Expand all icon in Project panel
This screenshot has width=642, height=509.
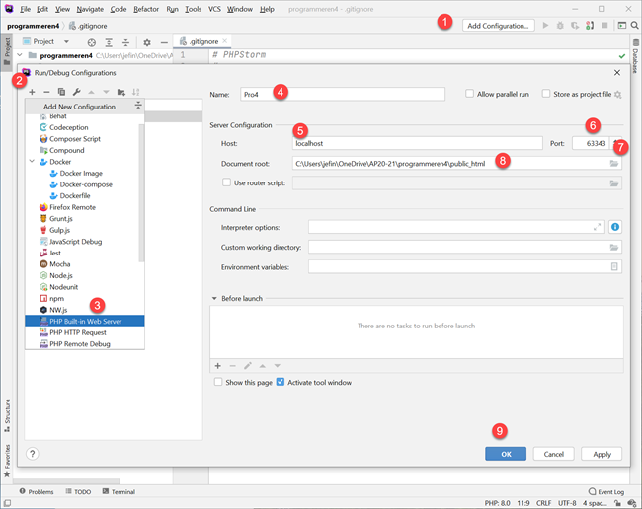[x=109, y=42]
